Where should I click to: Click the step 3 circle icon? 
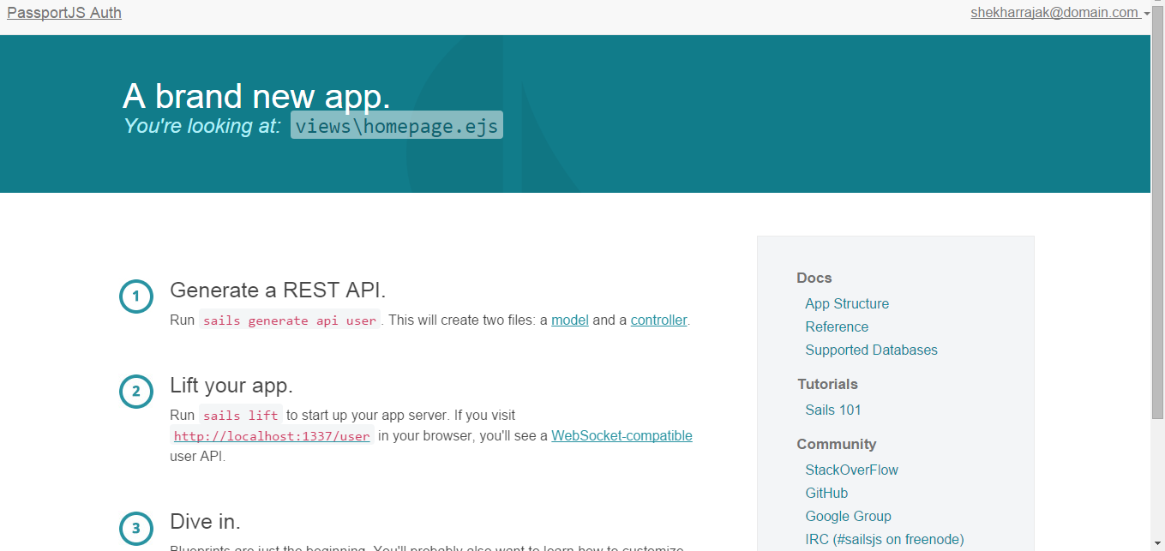click(135, 529)
